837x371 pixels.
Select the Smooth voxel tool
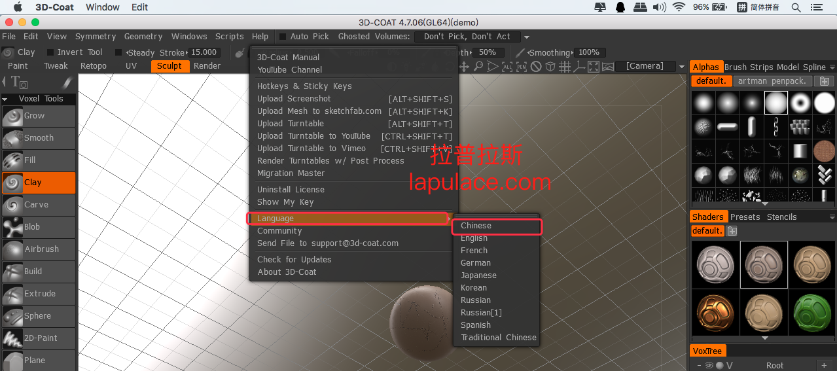click(x=38, y=138)
